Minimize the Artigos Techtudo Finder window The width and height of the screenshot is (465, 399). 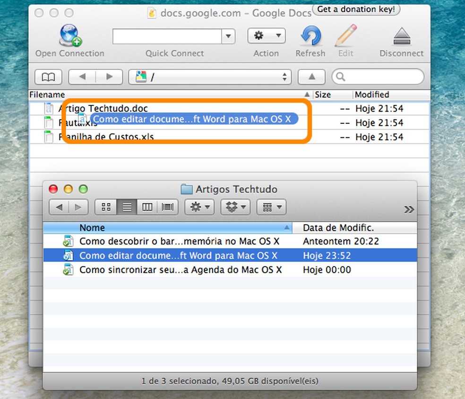click(69, 189)
